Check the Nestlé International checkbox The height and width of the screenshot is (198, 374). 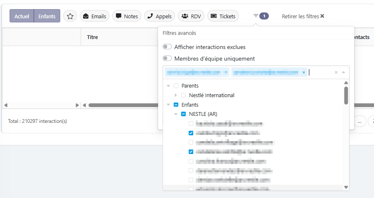pos(183,95)
